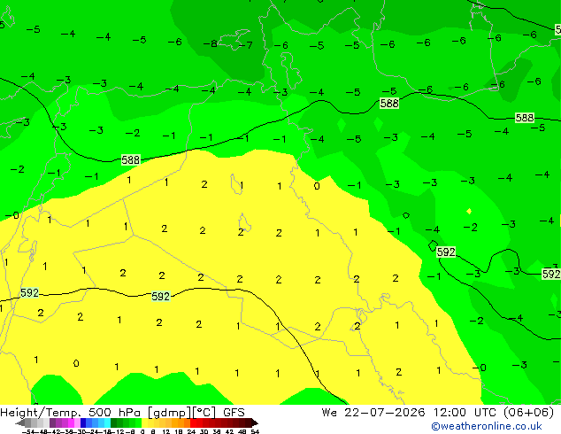The width and height of the screenshot is (561, 434).
Task: Select the dark green swatch in legend
Action: point(114,422)
